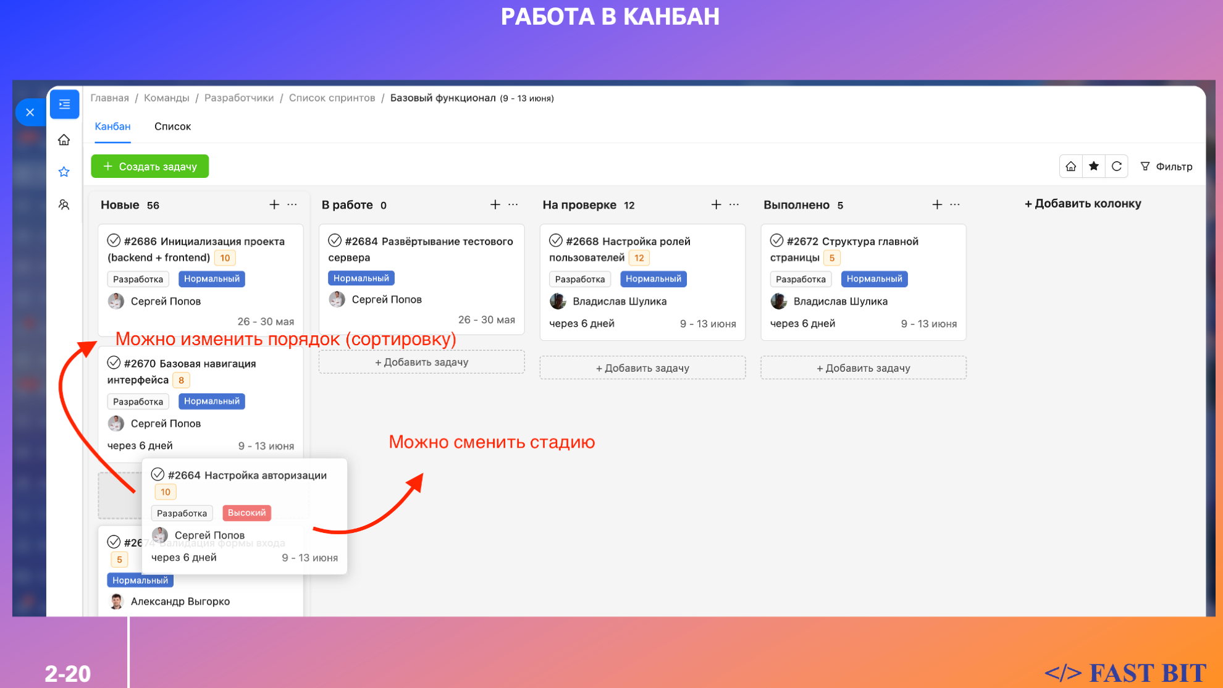This screenshot has height=688, width=1223.
Task: Toggle the completion check on task #2670
Action: (x=114, y=363)
